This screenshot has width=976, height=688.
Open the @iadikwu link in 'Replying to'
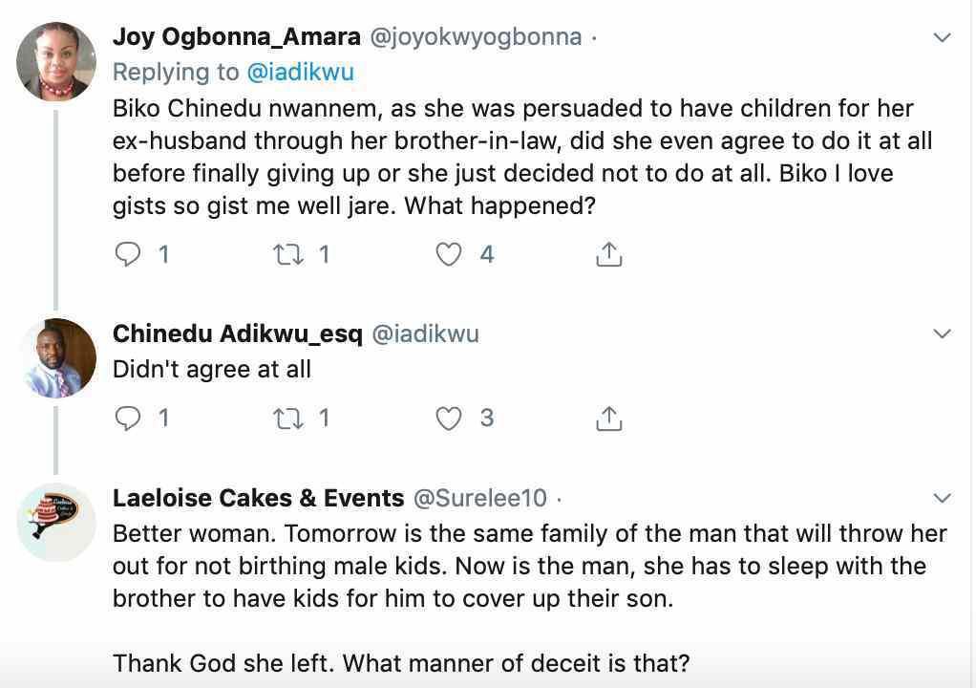[302, 72]
